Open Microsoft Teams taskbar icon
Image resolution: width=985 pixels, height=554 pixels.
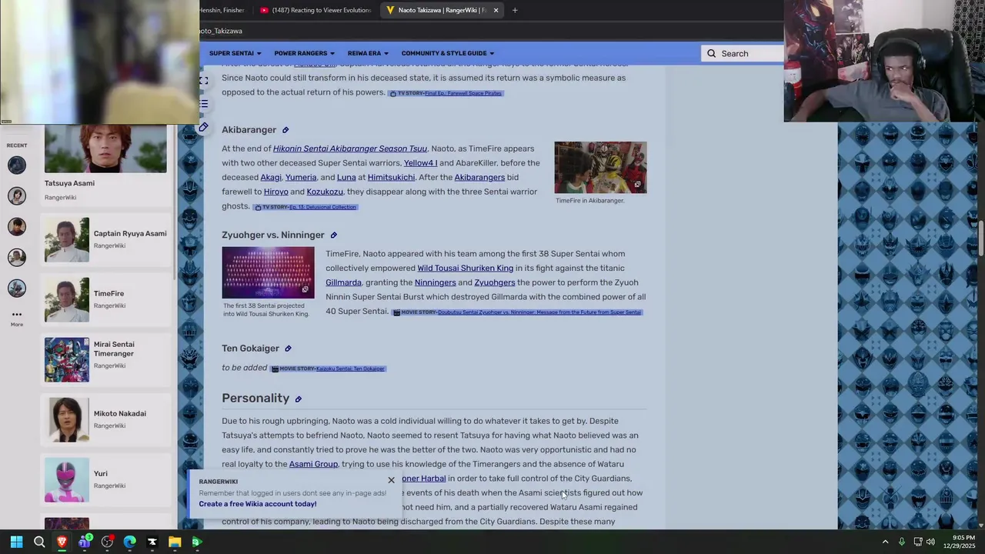85,542
